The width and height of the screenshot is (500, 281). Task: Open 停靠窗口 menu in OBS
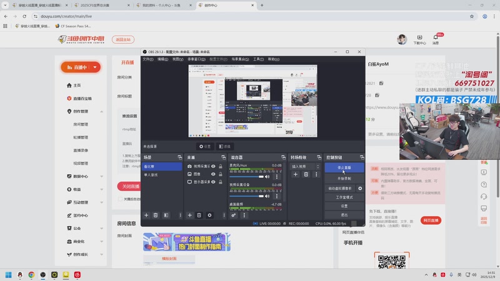[196, 59]
